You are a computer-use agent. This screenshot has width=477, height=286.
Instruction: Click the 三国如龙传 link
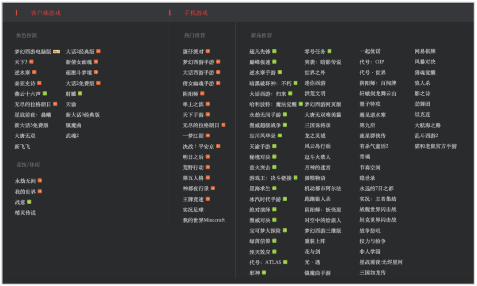click(372, 273)
